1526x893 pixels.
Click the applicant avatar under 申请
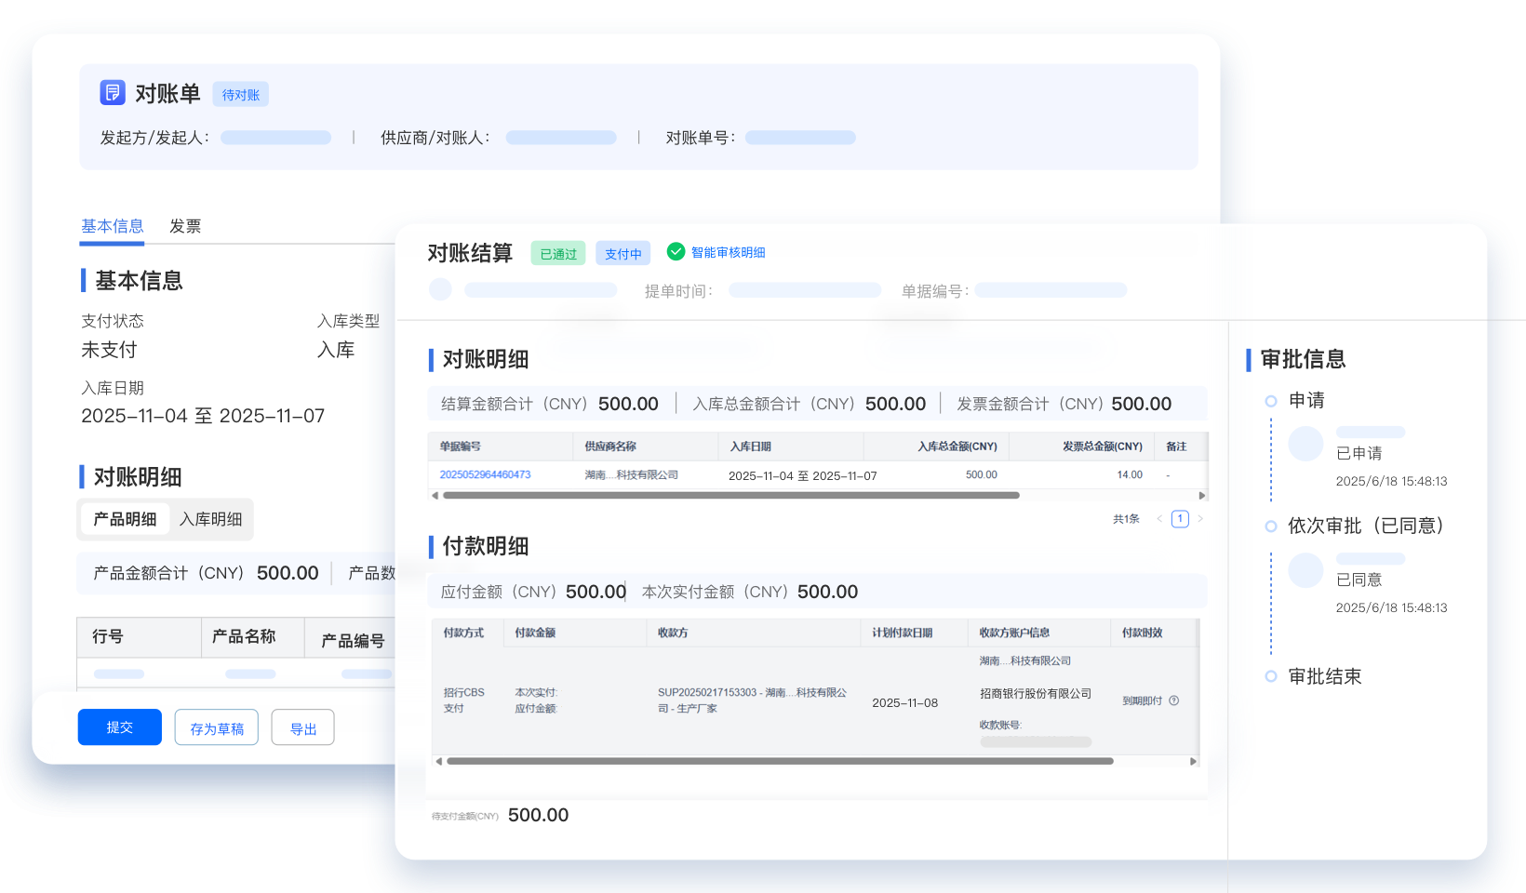click(1305, 444)
